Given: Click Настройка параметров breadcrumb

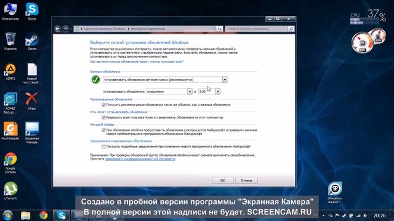Looking at the screenshot, I should pyautogui.click(x=148, y=29).
